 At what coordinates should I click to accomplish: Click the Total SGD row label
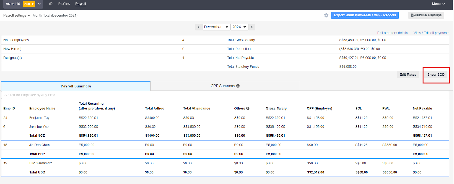coord(37,136)
